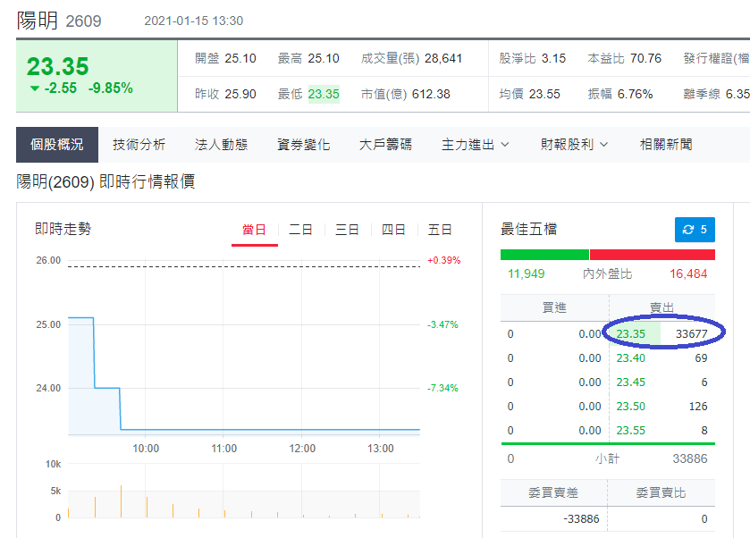Screen dimensions: 750x538
Task: Click the 成交量(張) 28,641 value
Action: click(x=442, y=58)
